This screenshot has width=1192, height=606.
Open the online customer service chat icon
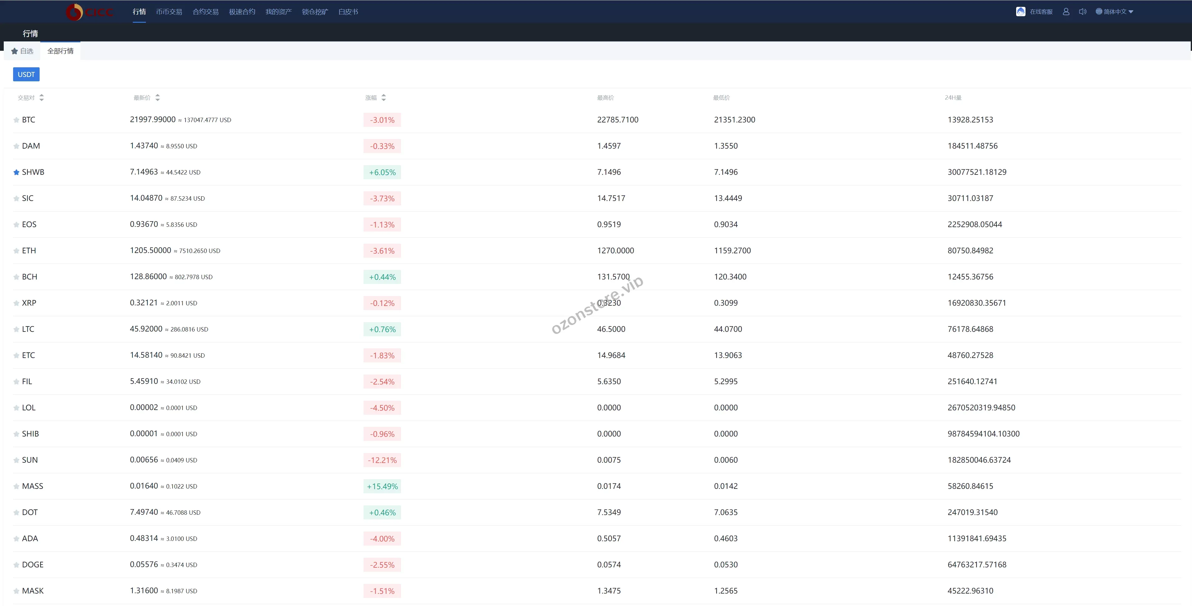(1020, 12)
